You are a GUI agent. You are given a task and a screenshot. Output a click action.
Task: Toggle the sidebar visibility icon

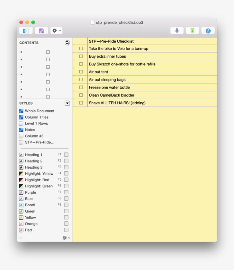click(x=26, y=31)
